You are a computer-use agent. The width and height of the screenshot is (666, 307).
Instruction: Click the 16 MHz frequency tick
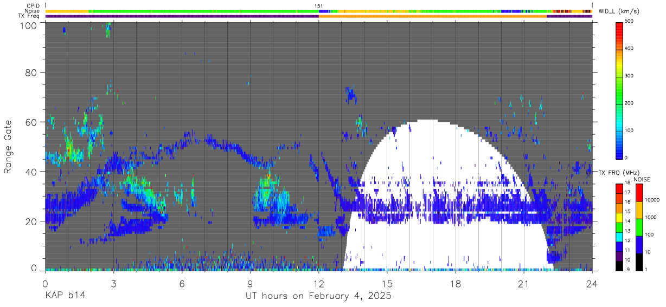click(629, 202)
